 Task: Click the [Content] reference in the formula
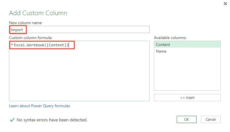[x=57, y=45]
